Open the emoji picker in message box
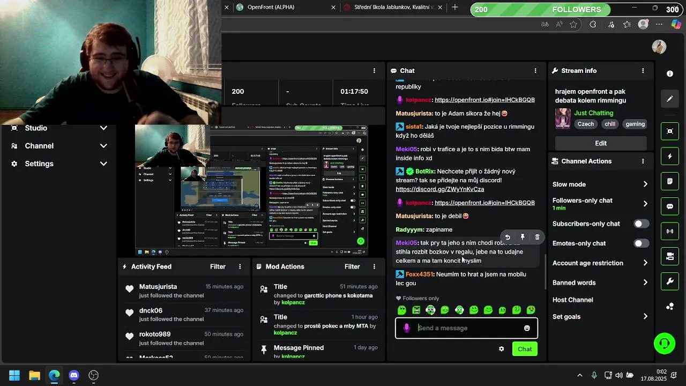 pos(527,328)
